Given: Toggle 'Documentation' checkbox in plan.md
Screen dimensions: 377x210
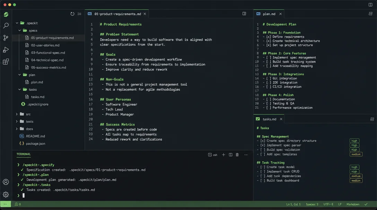Looking at the screenshot, I should tap(269, 99).
